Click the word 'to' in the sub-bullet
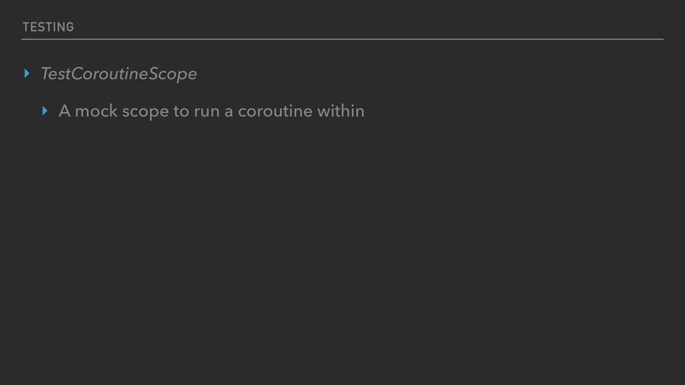This screenshot has height=385, width=685. [x=181, y=111]
